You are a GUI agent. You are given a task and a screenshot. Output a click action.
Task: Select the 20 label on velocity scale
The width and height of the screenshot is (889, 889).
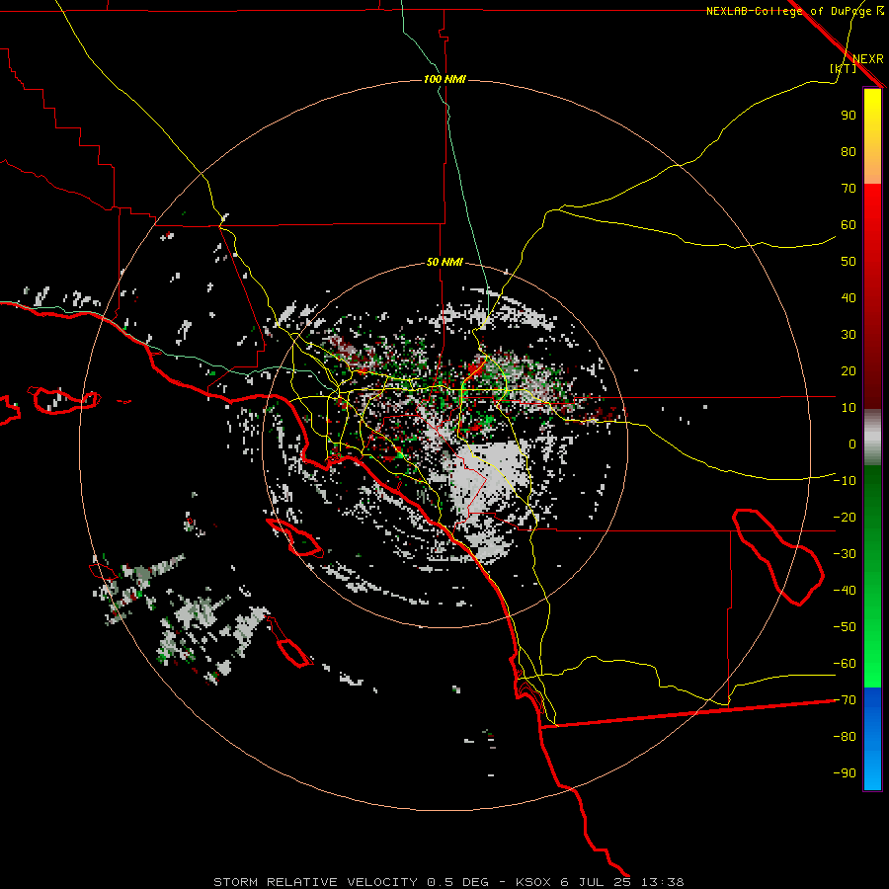click(x=849, y=371)
